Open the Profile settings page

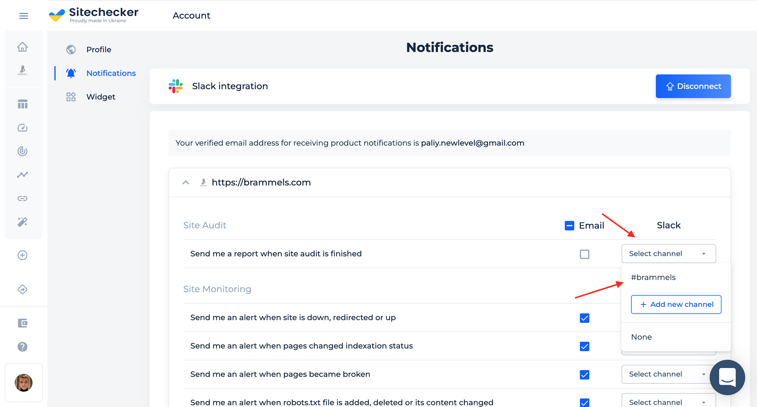(99, 50)
